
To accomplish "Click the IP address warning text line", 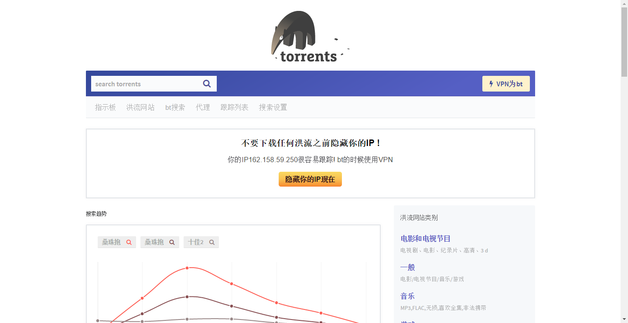I will tap(310, 160).
